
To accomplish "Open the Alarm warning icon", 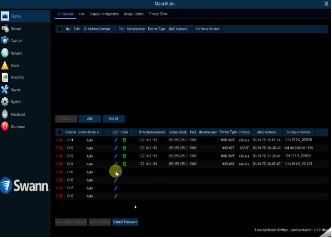I will pos(5,66).
